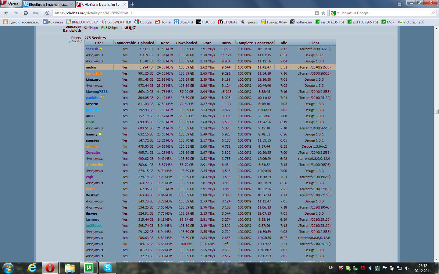439x274 pixels.
Task: Open user mokis profile link
Action: click(91, 67)
